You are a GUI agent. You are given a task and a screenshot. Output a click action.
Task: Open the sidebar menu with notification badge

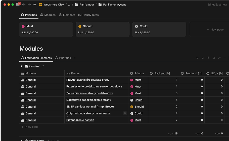click(18, 5)
